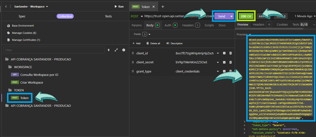Add a new form field
Screen dimensions: 316x137
(136, 43)
